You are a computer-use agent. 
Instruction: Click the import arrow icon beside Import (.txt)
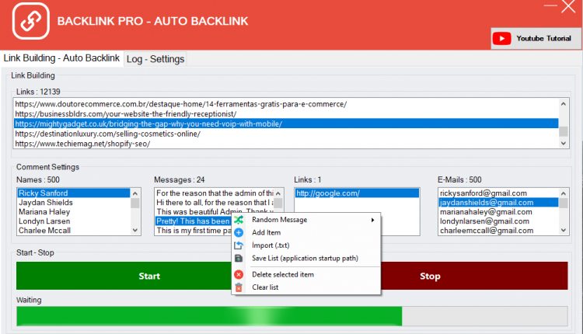(x=239, y=245)
